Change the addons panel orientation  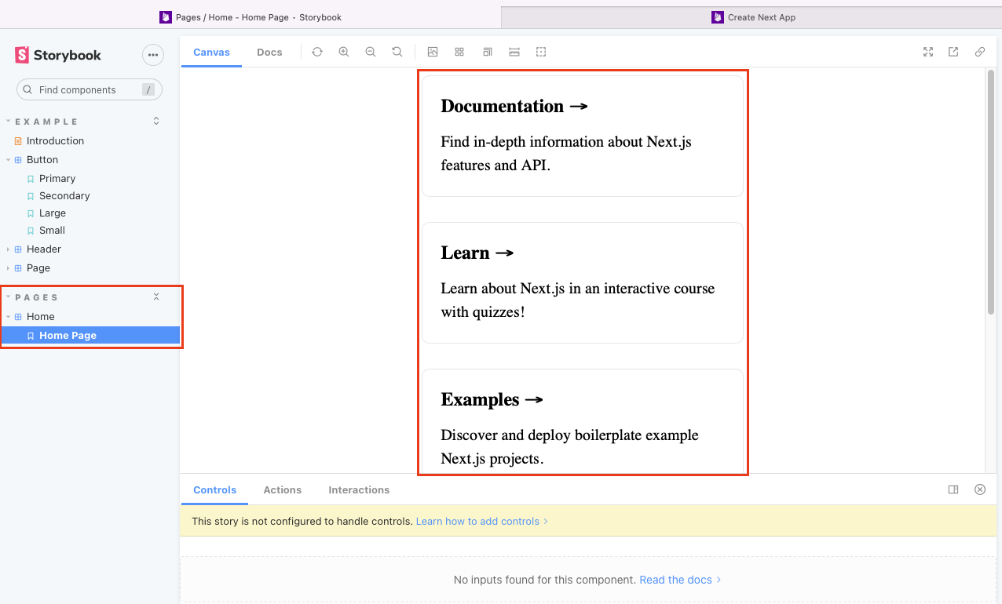coord(953,489)
